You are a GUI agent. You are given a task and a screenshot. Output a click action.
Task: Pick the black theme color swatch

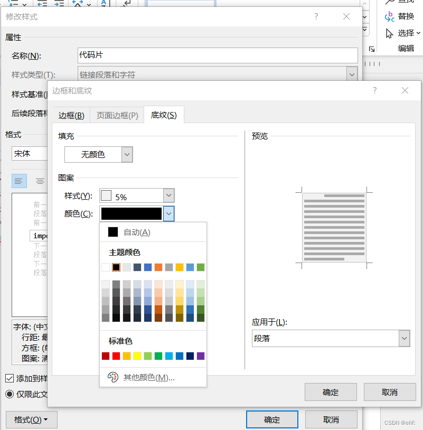coord(116,267)
